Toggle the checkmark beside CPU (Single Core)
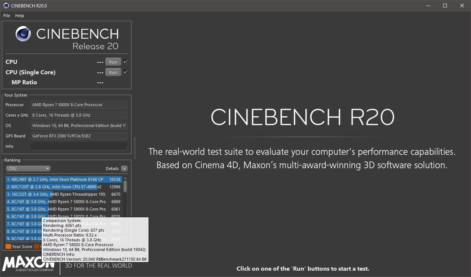This screenshot has width=471, height=277. click(126, 72)
